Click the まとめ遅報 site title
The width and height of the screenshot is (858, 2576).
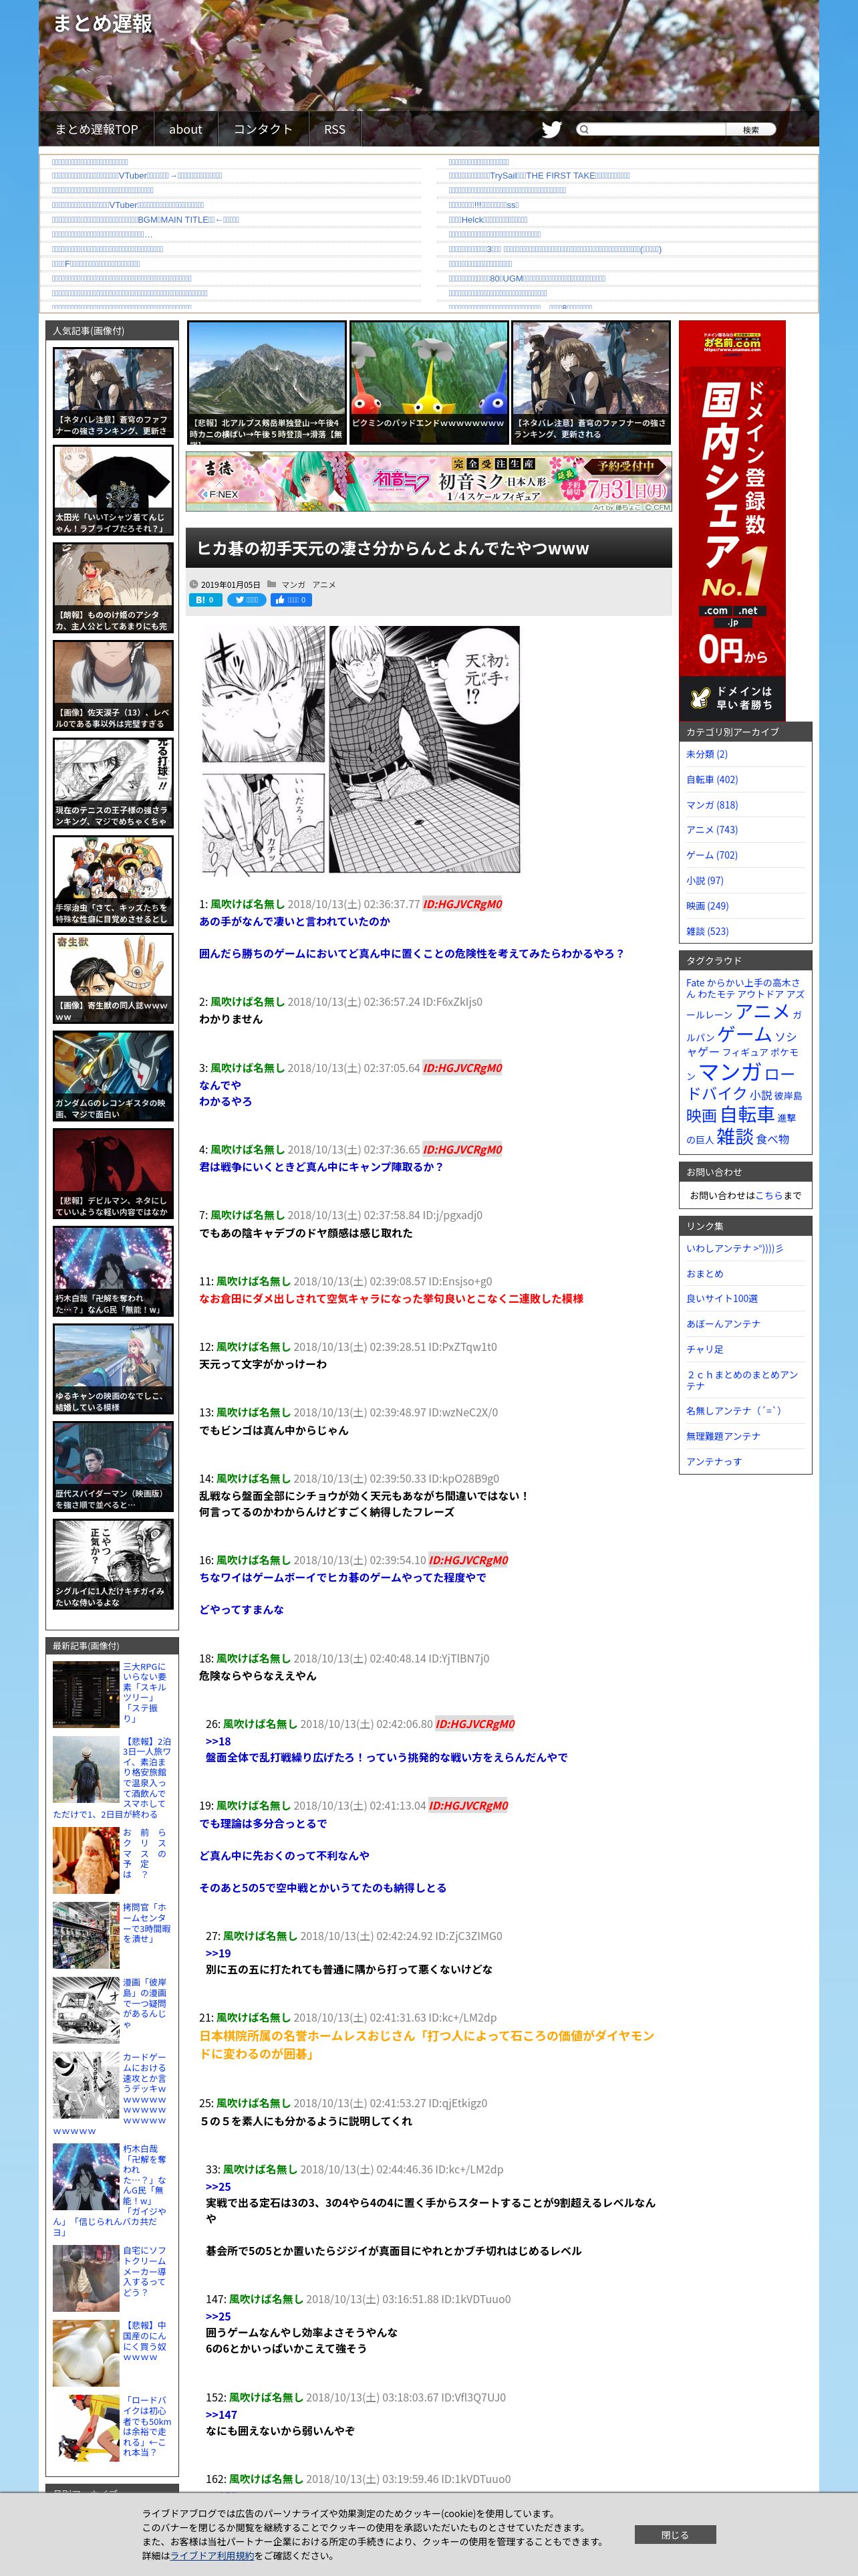[x=102, y=23]
